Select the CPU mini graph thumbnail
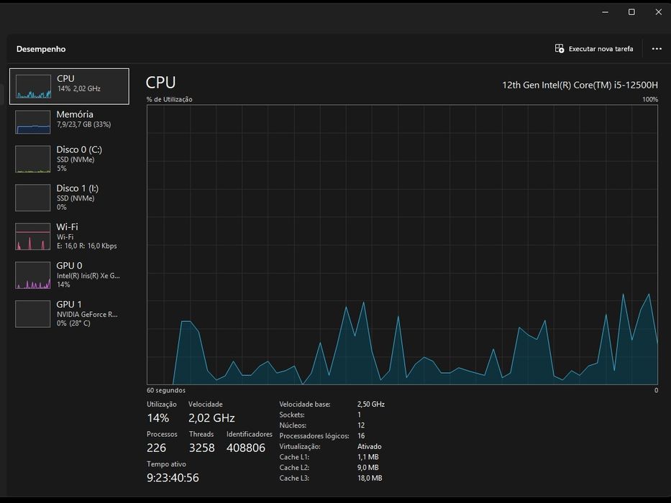Image resolution: width=671 pixels, height=503 pixels. tap(33, 86)
